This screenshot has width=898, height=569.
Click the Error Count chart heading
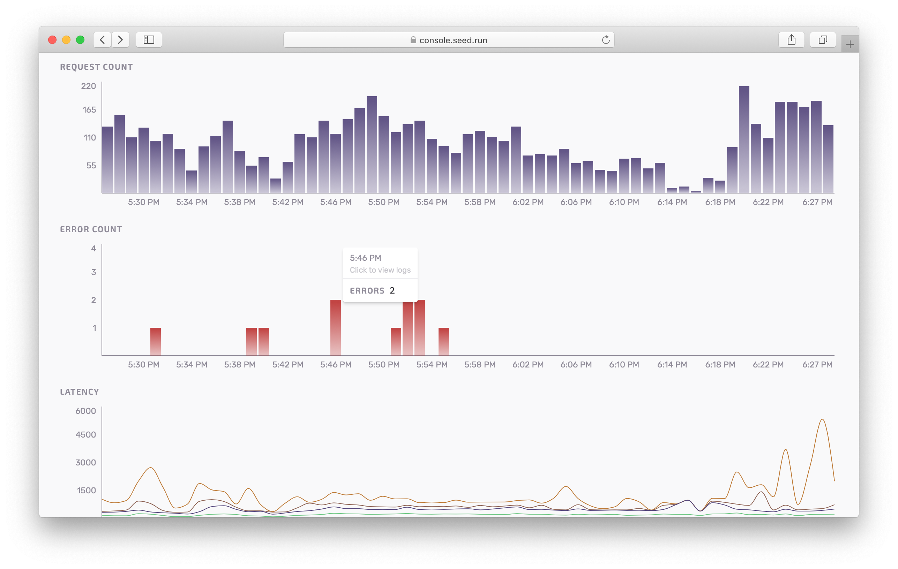click(x=91, y=229)
